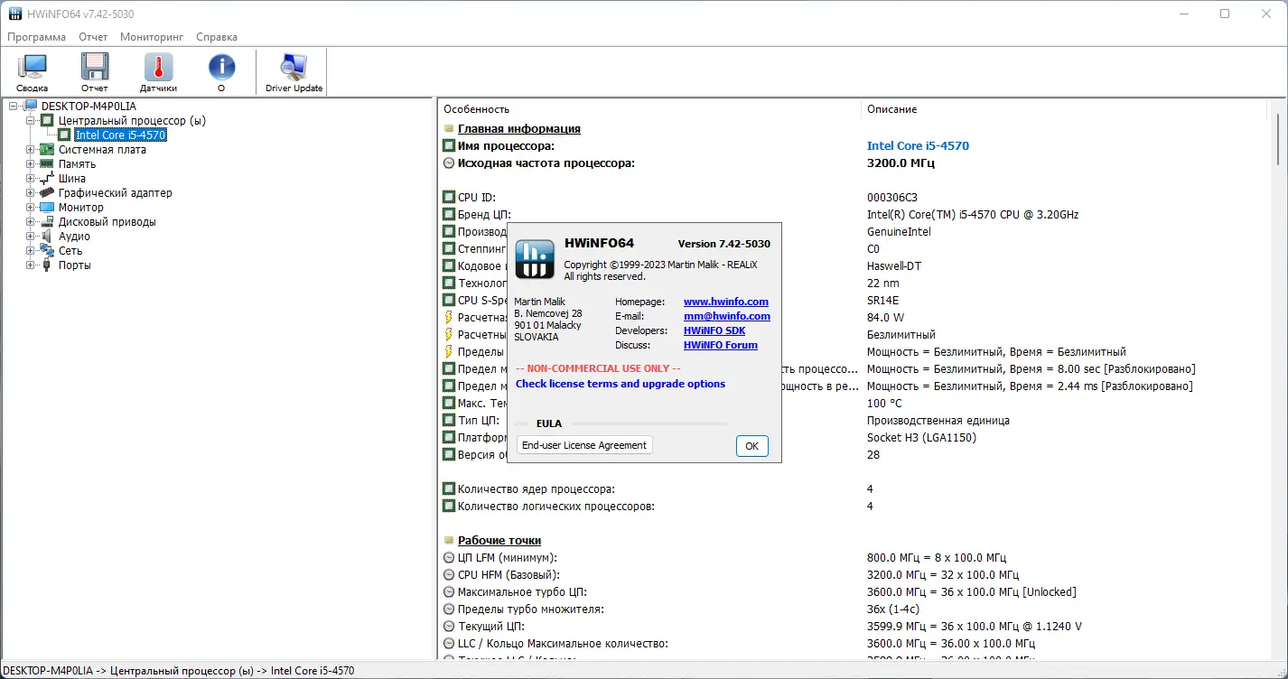Expand the Дисковые приводы tree node
This screenshot has height=679, width=1288.
pyautogui.click(x=30, y=222)
